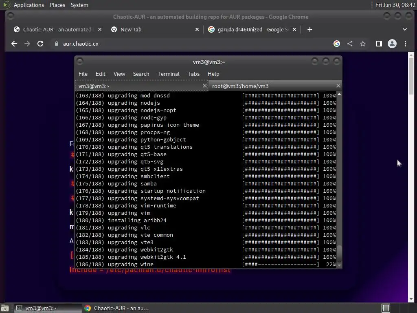Click the site lock icon
This screenshot has height=313, width=417.
coord(56,44)
